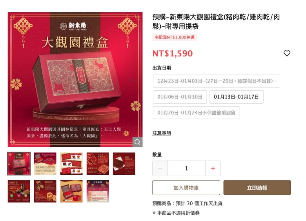View the 注意事項 notice thumbnail
The height and width of the screenshot is (221, 306).
98,191
